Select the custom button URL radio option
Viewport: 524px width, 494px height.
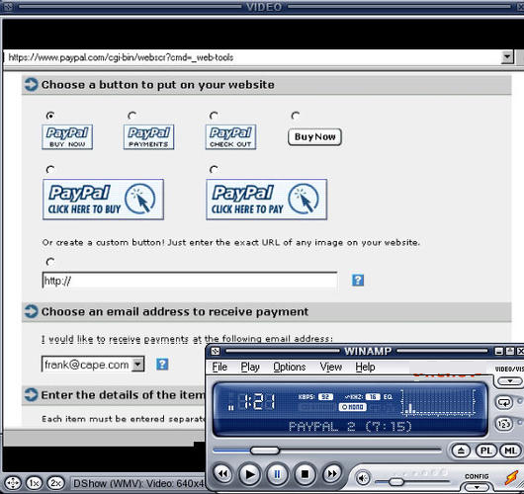tap(50, 262)
